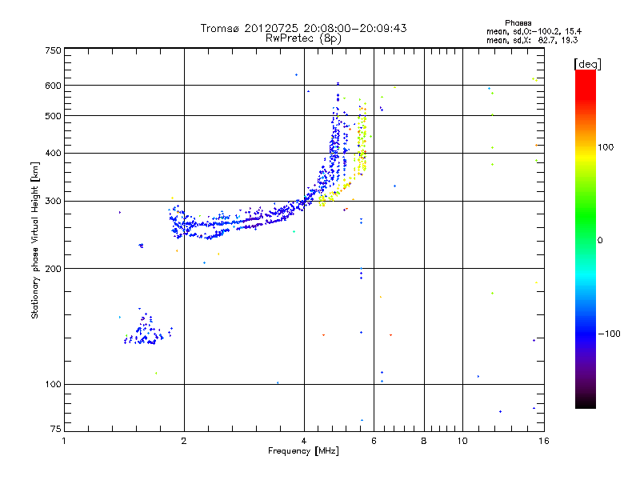This screenshot has height=480, width=640.
Task: Click the x-axis '2' tick label
Action: point(184,441)
